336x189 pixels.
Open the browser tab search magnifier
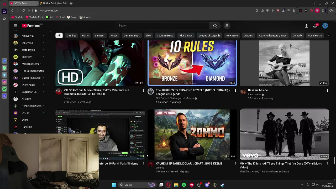314,3
